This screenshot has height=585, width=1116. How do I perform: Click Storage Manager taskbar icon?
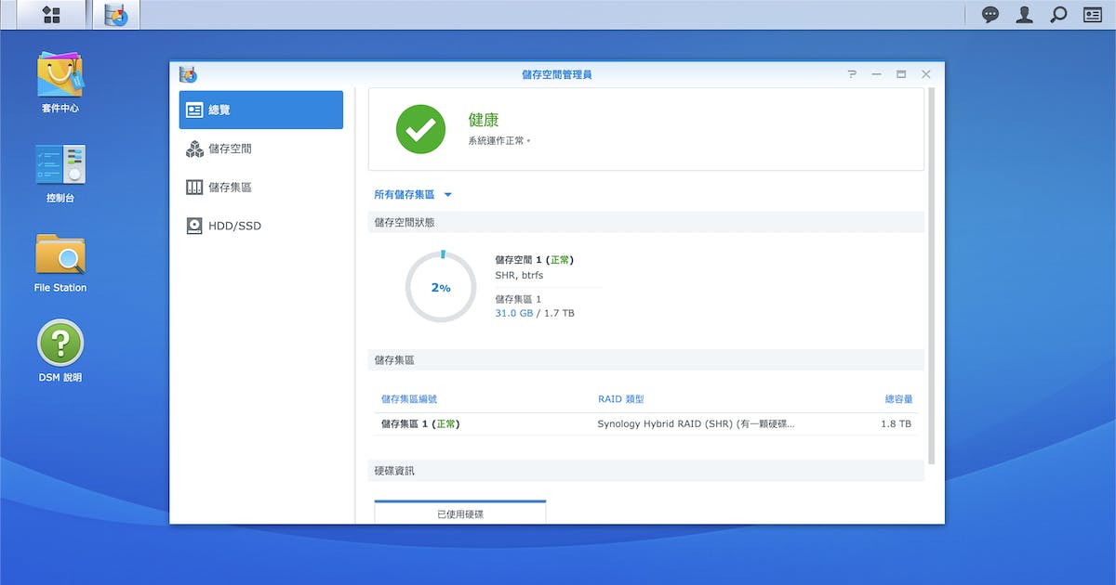(x=116, y=15)
